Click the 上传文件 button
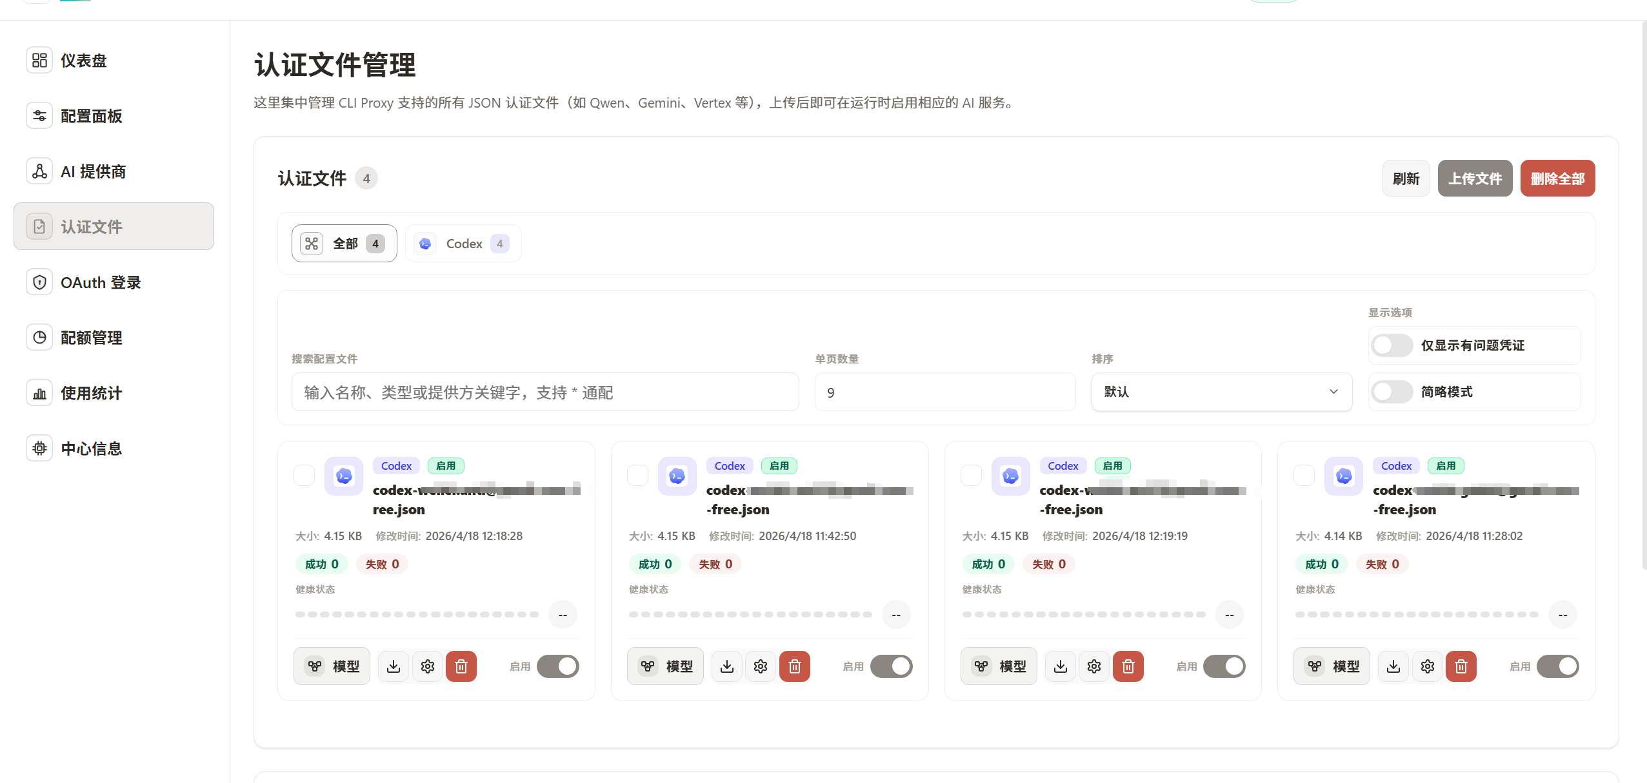Screen dimensions: 1647x783 1475,179
